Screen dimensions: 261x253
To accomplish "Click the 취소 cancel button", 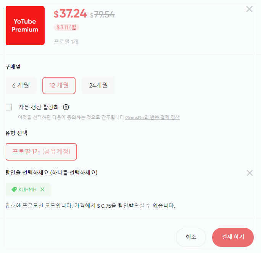I will tap(191, 237).
